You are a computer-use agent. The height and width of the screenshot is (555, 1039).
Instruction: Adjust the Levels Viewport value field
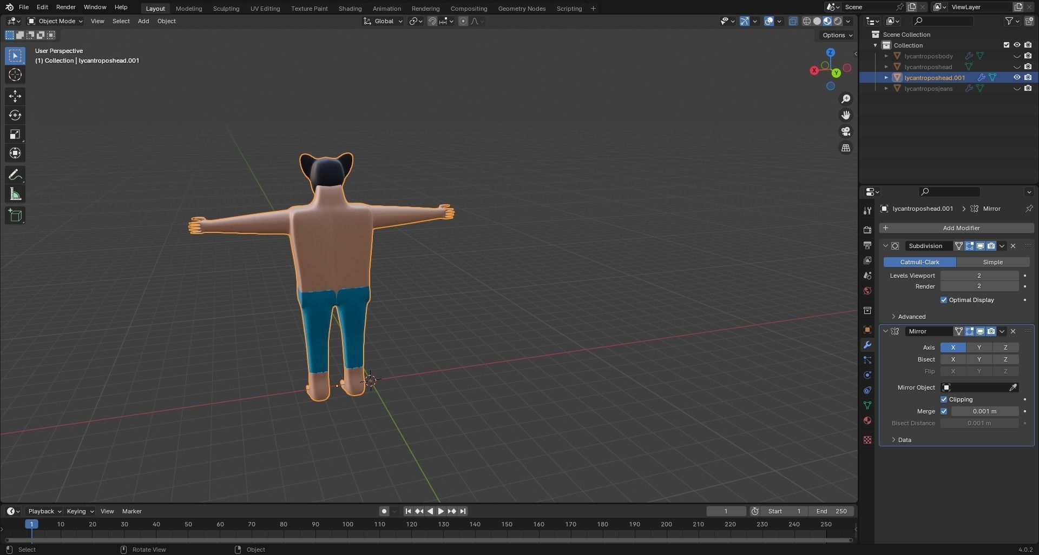point(979,276)
